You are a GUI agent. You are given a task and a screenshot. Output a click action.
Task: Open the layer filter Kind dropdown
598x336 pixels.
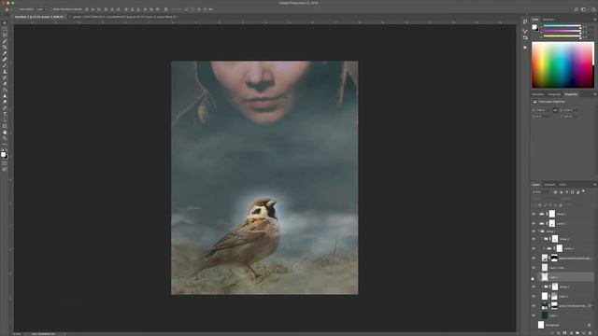click(x=541, y=192)
